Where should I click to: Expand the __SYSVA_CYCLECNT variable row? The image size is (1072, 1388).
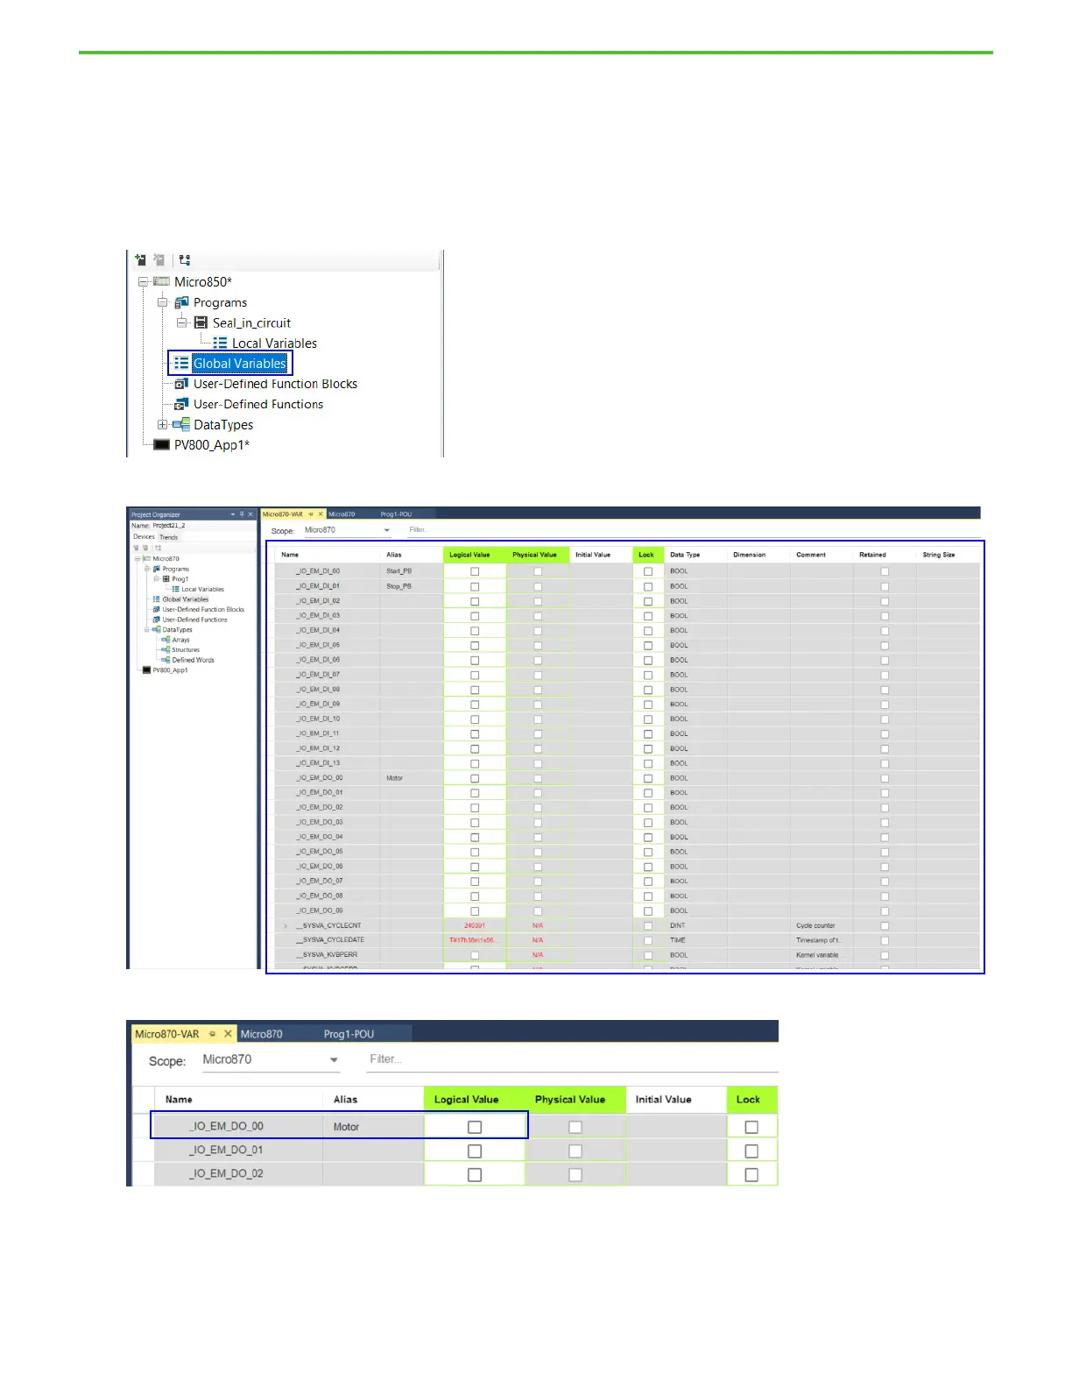(286, 925)
